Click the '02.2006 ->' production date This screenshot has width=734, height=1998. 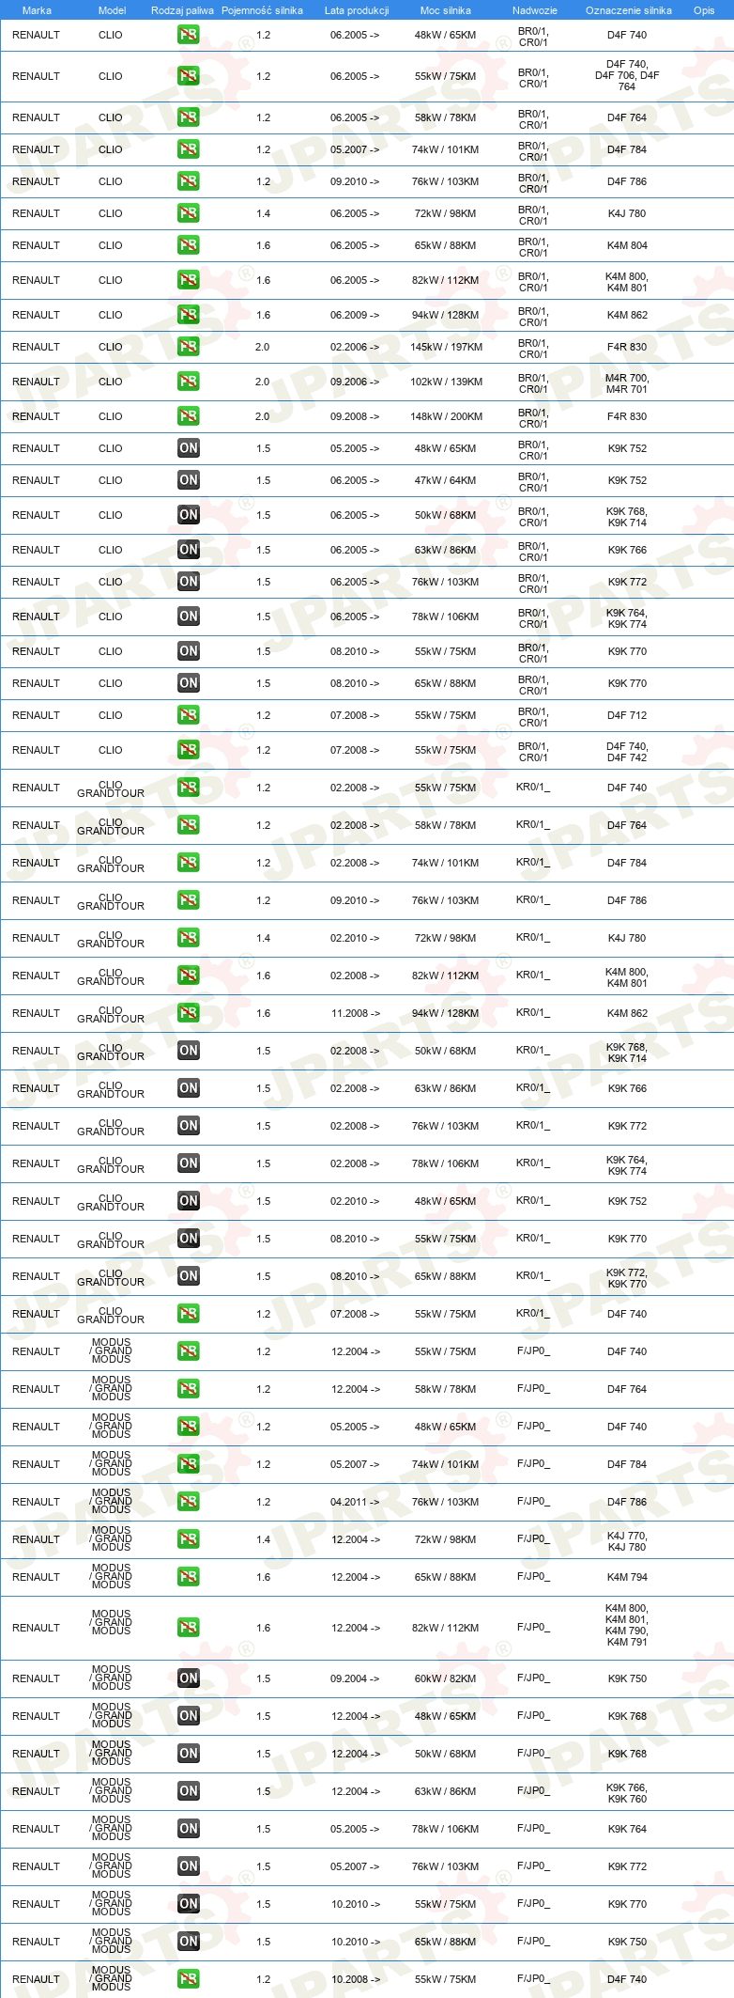[355, 347]
